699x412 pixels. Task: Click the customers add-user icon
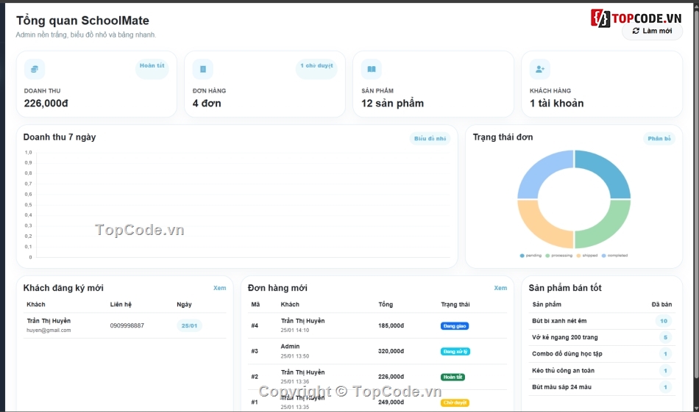pos(540,69)
